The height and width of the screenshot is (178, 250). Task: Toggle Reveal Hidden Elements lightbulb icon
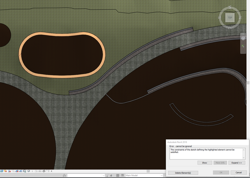click(32, 171)
